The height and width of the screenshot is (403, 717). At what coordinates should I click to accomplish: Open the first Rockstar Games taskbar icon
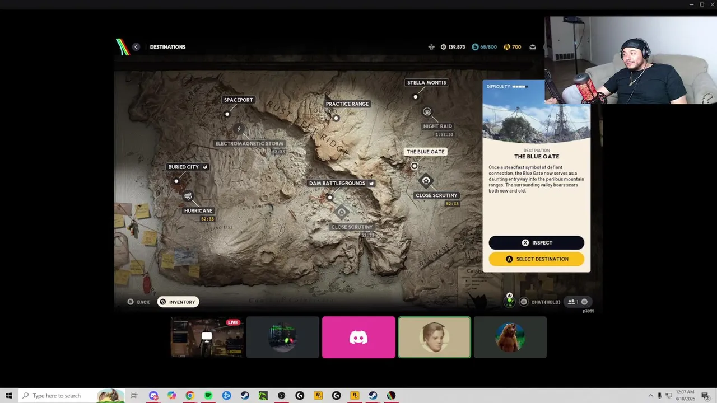(318, 396)
